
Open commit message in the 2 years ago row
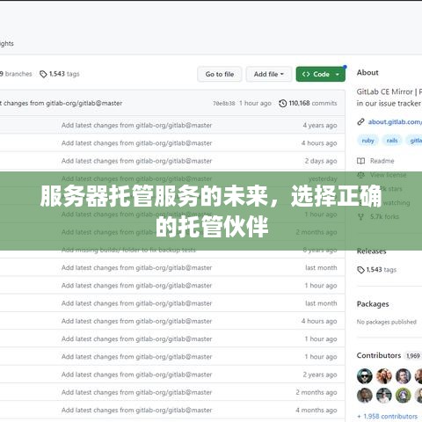136,375
